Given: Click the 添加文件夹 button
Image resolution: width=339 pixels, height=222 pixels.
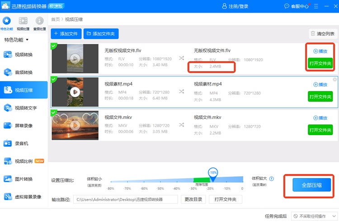Looking at the screenshot, I should point(101,34).
